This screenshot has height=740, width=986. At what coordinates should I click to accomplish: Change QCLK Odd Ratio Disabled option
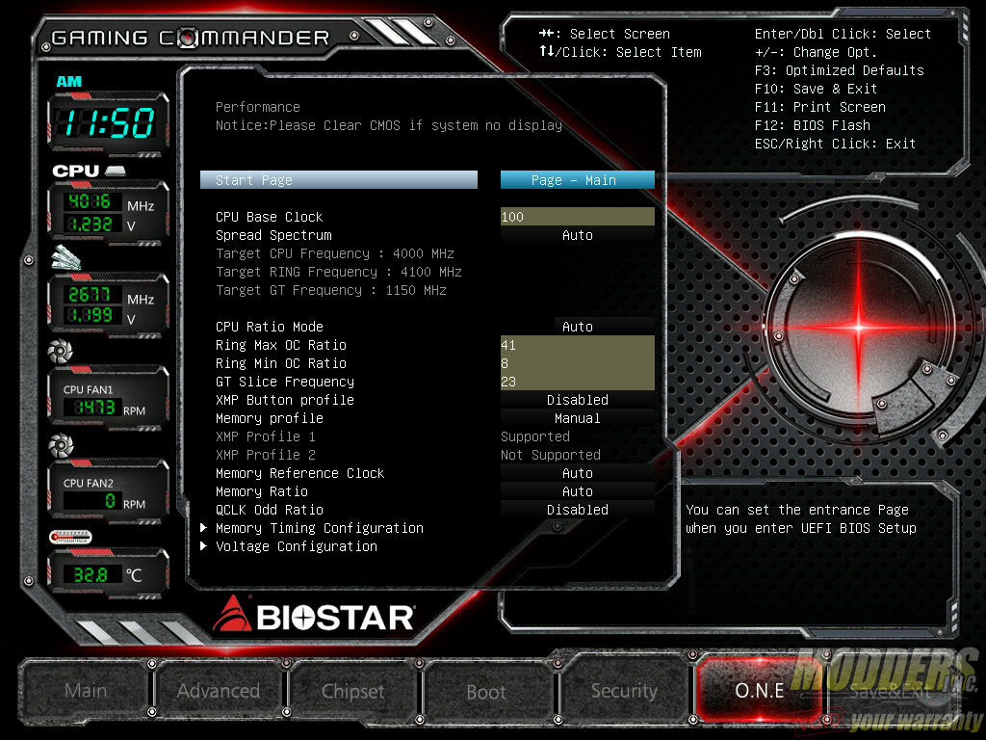(578, 509)
